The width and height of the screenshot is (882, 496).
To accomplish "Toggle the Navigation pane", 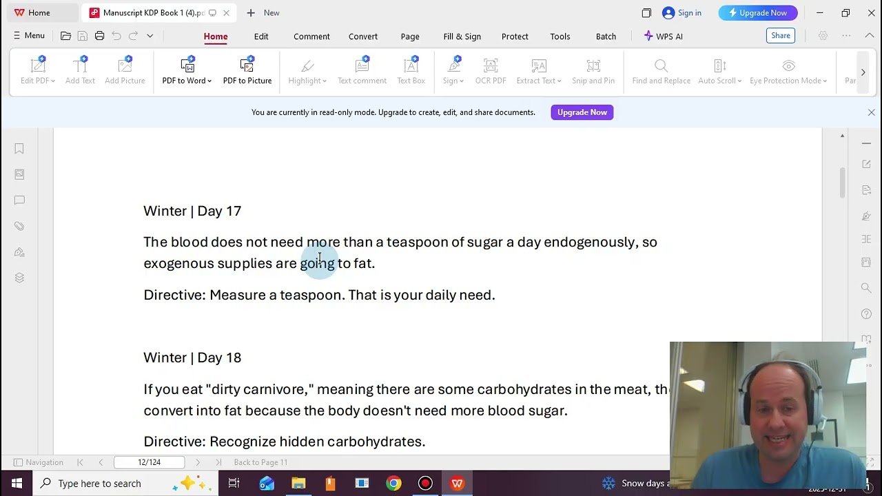I will pyautogui.click(x=39, y=462).
